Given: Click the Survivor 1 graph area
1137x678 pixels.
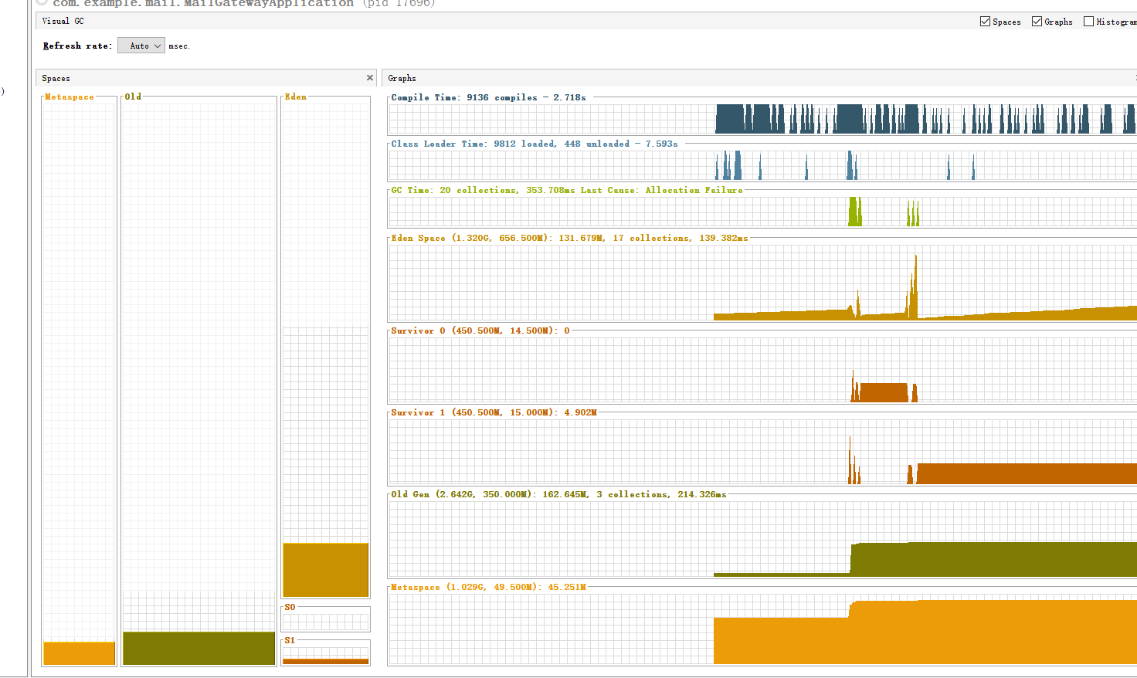Looking at the screenshot, I should tap(1026, 473).
